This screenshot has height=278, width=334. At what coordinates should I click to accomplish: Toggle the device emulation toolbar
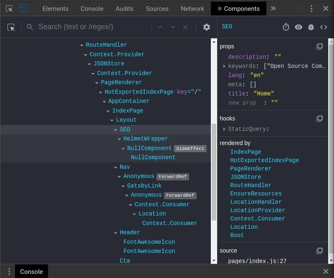pos(23,8)
